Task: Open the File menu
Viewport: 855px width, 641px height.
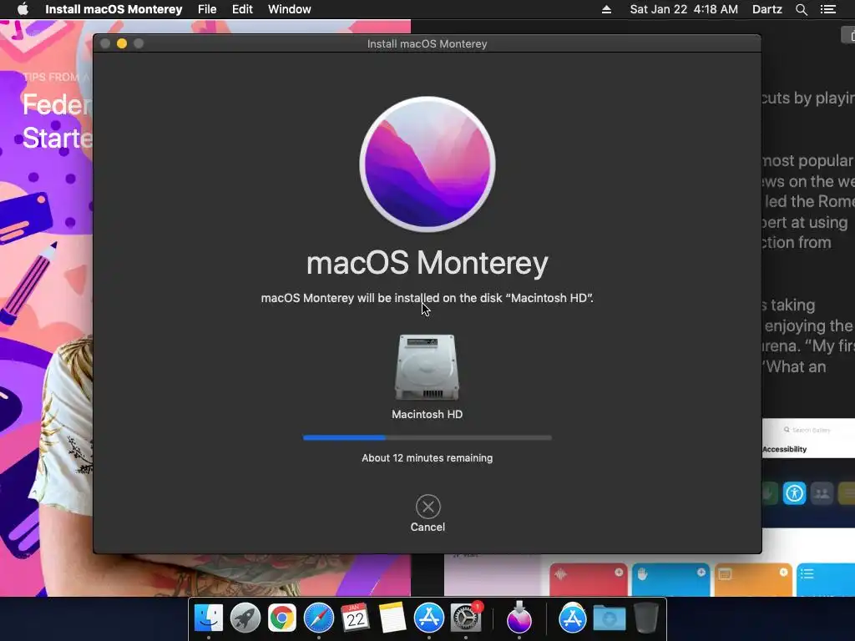Action: tap(207, 9)
